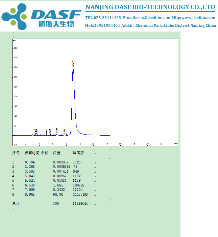Click the 8.963 peak label above main peak
Image resolution: width=218 pixels, height=237 pixels.
(x=73, y=64)
